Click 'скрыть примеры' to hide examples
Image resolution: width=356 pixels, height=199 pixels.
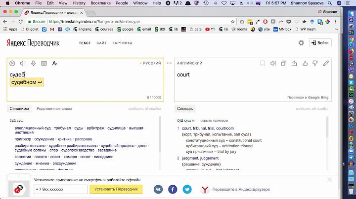(214, 121)
